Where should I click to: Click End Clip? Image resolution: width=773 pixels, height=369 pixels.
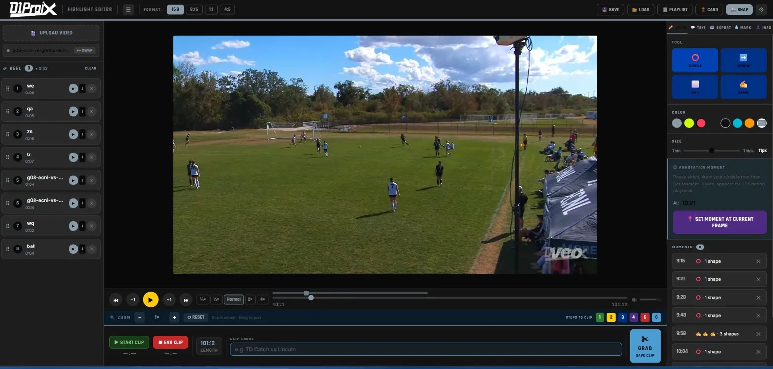tap(171, 342)
